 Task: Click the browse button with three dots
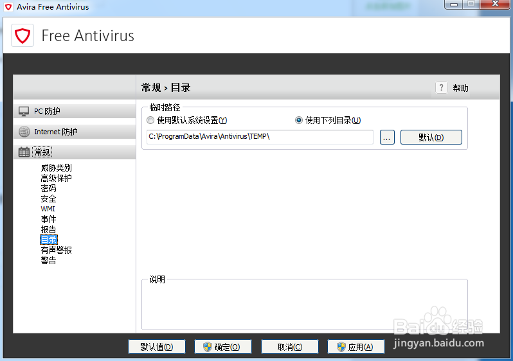387,137
